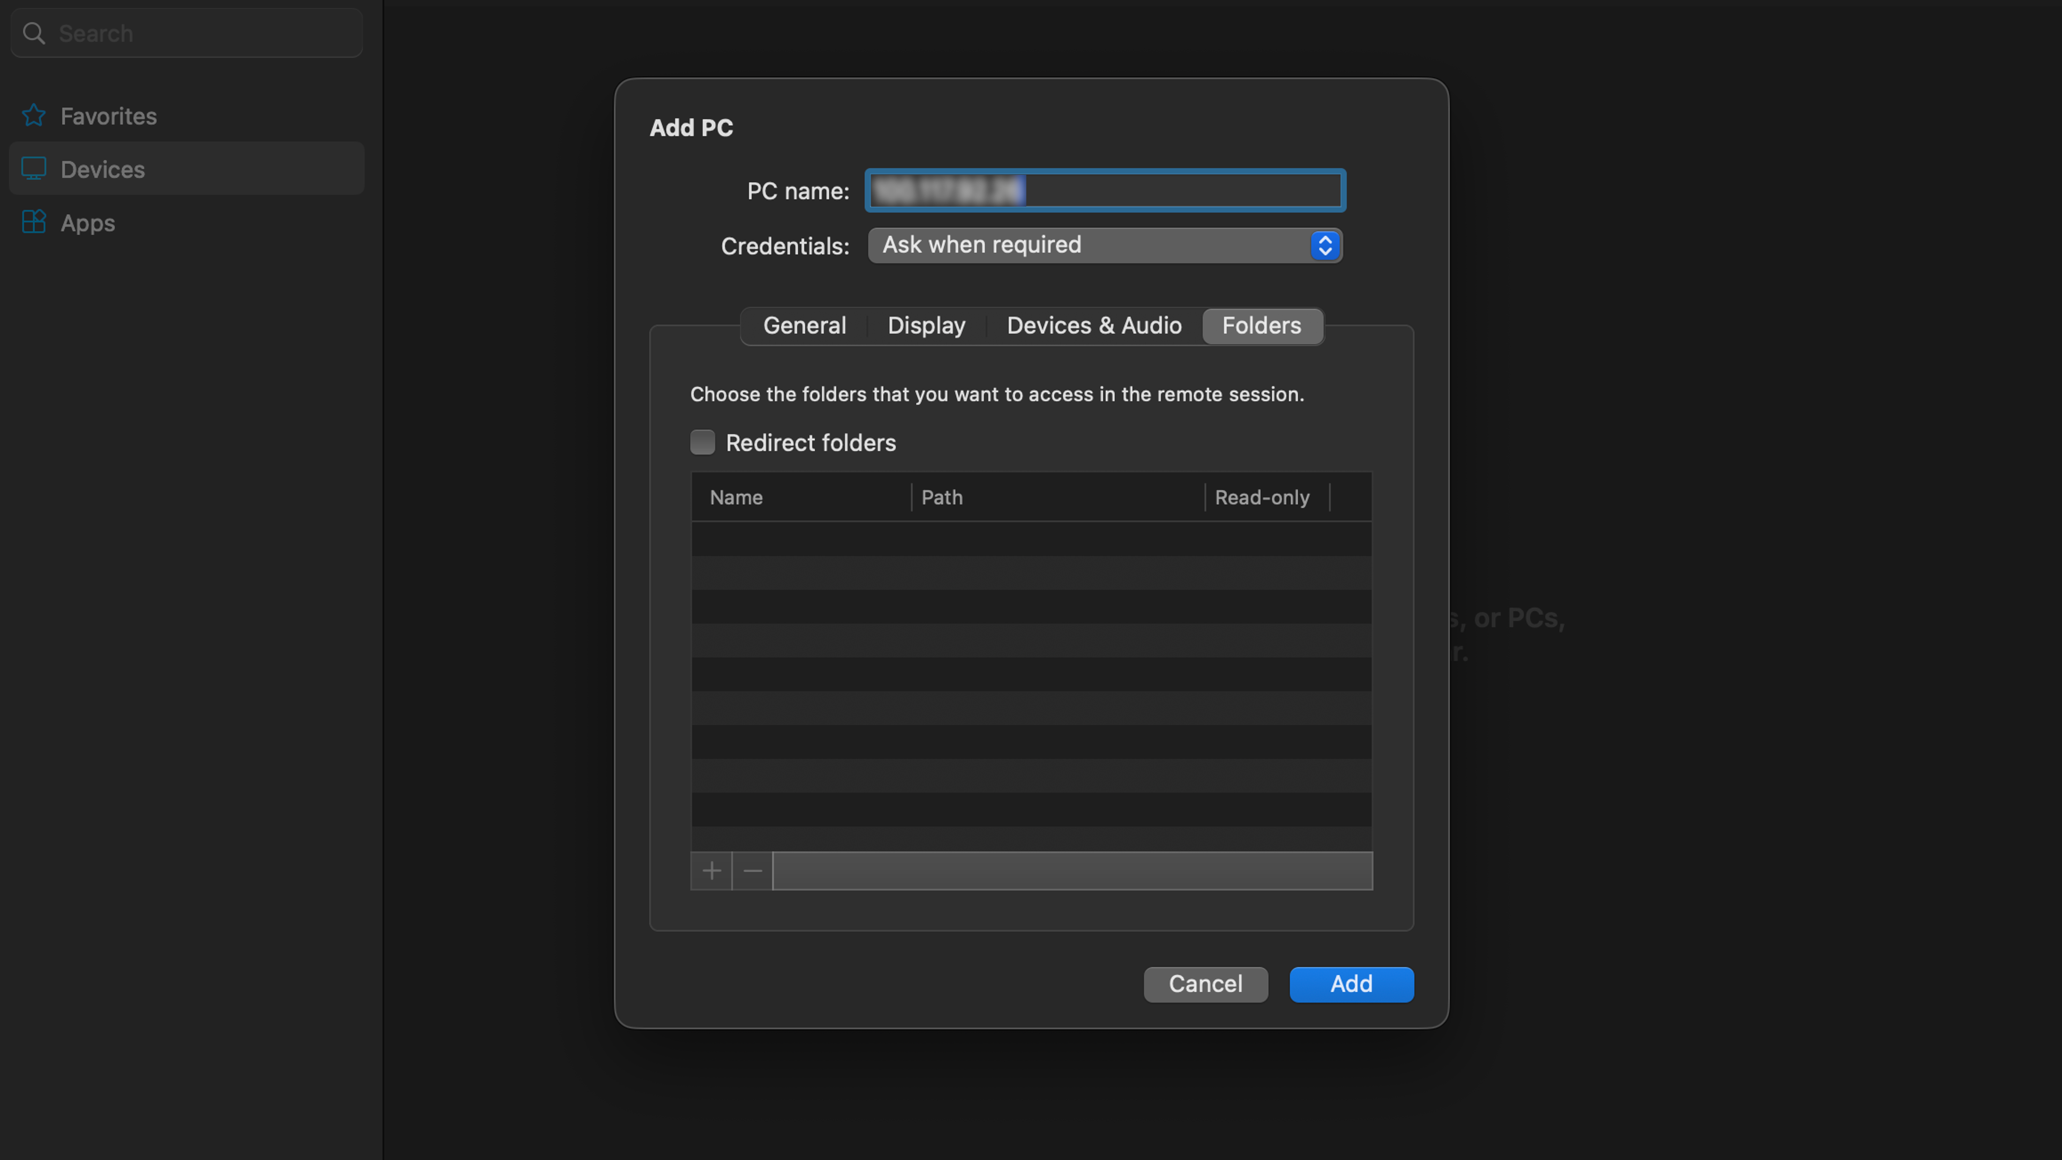Click the Name column header
The image size is (2062, 1160).
(736, 496)
